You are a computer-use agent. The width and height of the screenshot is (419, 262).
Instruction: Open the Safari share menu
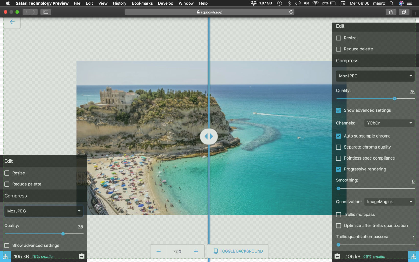coord(391,12)
